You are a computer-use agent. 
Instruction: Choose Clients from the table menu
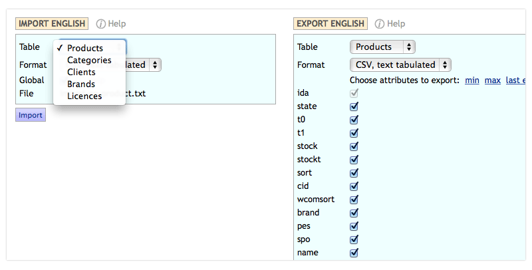(x=81, y=72)
